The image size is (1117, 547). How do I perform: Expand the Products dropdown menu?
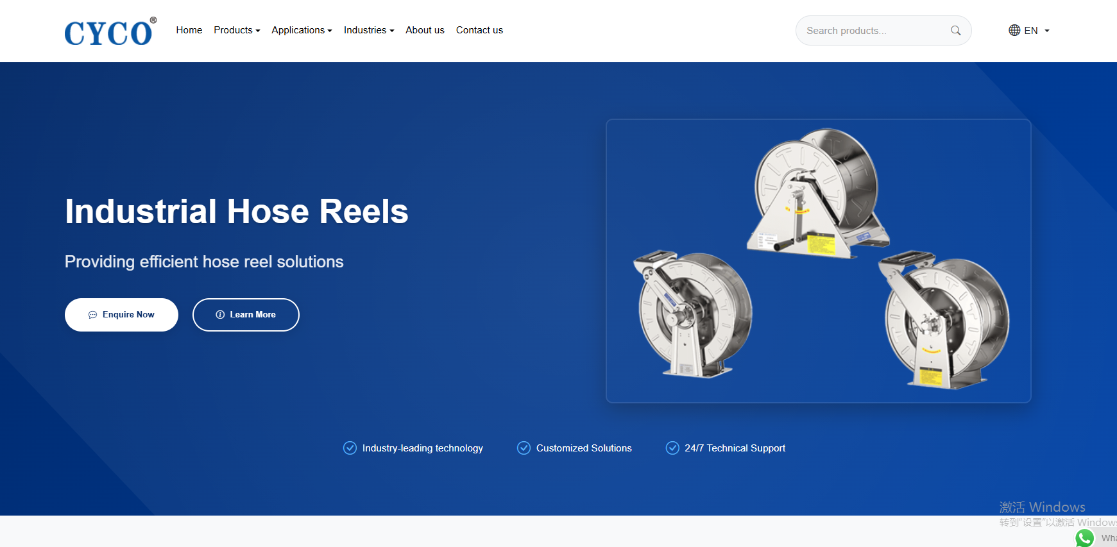point(237,30)
